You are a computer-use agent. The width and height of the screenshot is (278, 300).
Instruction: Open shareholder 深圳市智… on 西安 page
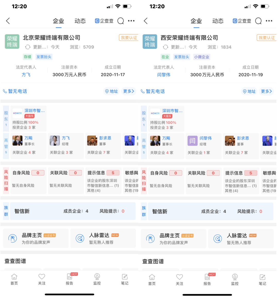[x=166, y=119]
